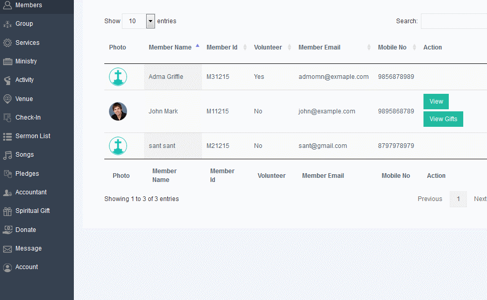
Task: Sort table by Member Email header
Action: (x=320, y=47)
